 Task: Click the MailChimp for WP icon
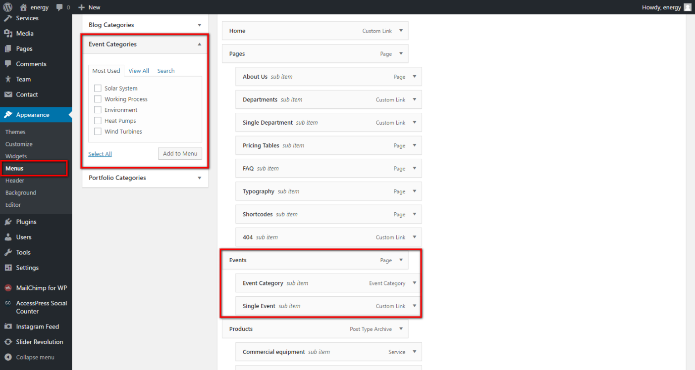[8, 288]
